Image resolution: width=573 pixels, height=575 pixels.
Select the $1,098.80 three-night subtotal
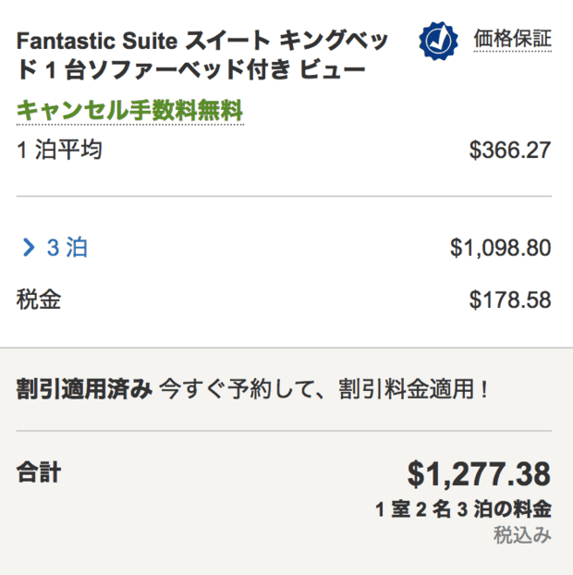tap(500, 248)
